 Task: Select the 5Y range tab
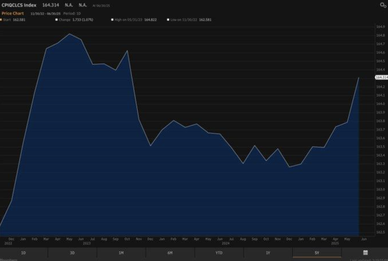tap(317, 253)
